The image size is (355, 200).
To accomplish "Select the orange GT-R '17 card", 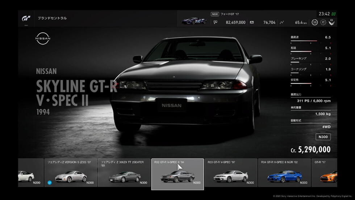I will 324,173.
